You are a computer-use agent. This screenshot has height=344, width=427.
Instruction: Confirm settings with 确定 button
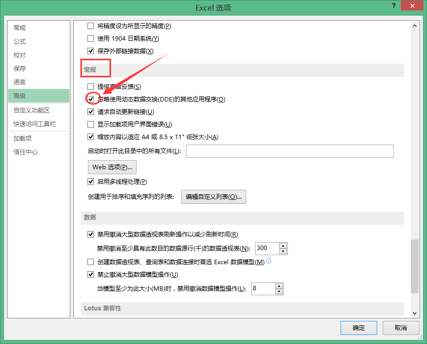tap(359, 328)
